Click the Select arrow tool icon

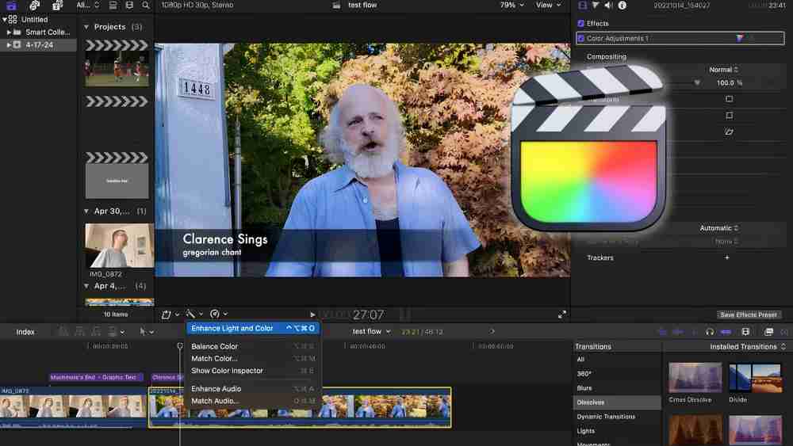[x=143, y=332]
